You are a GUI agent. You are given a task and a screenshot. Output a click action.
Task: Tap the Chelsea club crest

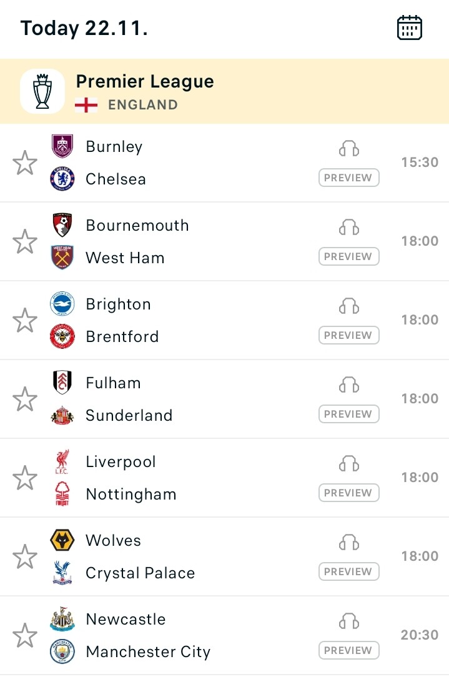62,179
